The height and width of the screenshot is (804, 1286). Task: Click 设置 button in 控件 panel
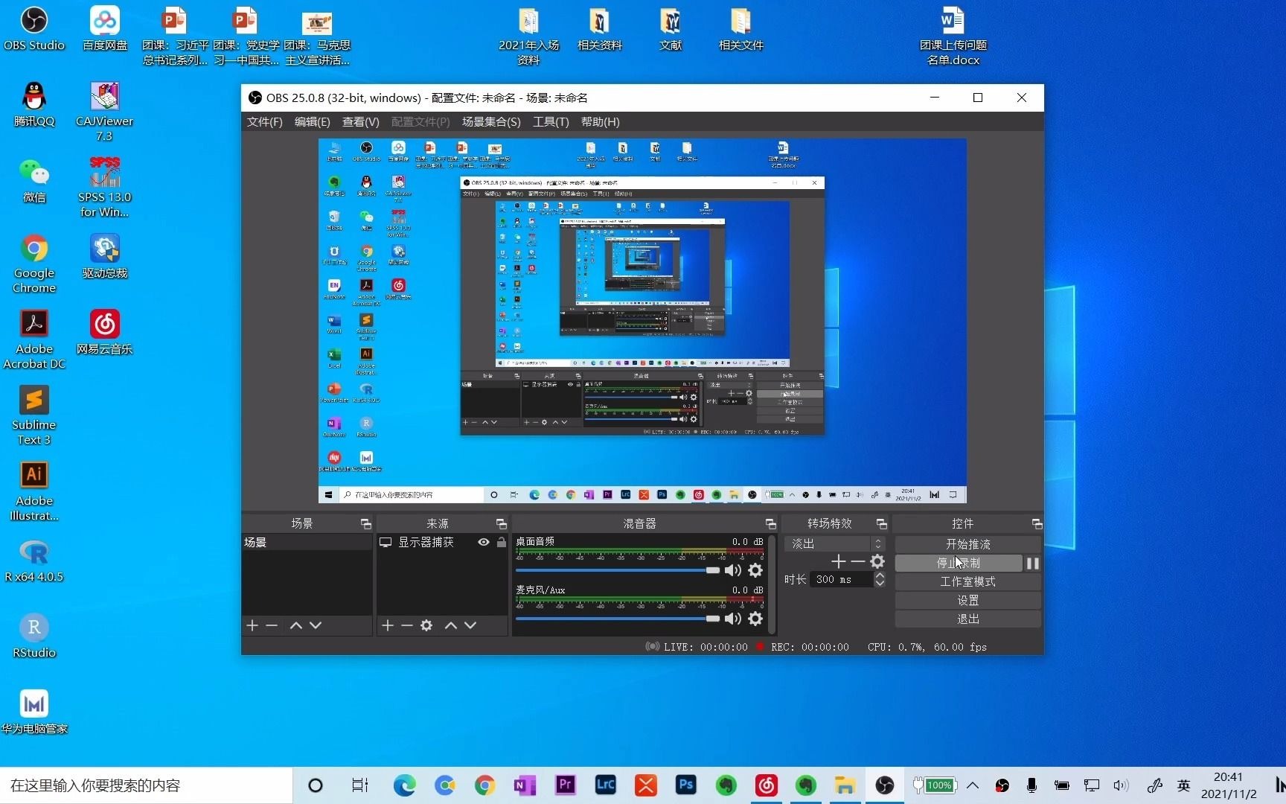(967, 600)
